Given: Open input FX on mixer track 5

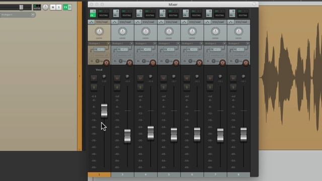Looking at the screenshot, I should [x=169, y=49].
